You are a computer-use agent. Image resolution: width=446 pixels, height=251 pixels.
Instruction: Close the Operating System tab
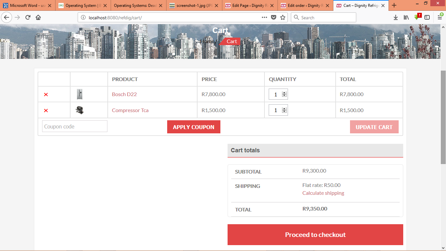[105, 6]
